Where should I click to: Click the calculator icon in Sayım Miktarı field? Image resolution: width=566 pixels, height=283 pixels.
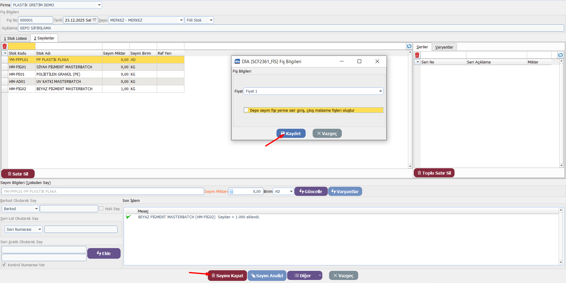pyautogui.click(x=232, y=192)
